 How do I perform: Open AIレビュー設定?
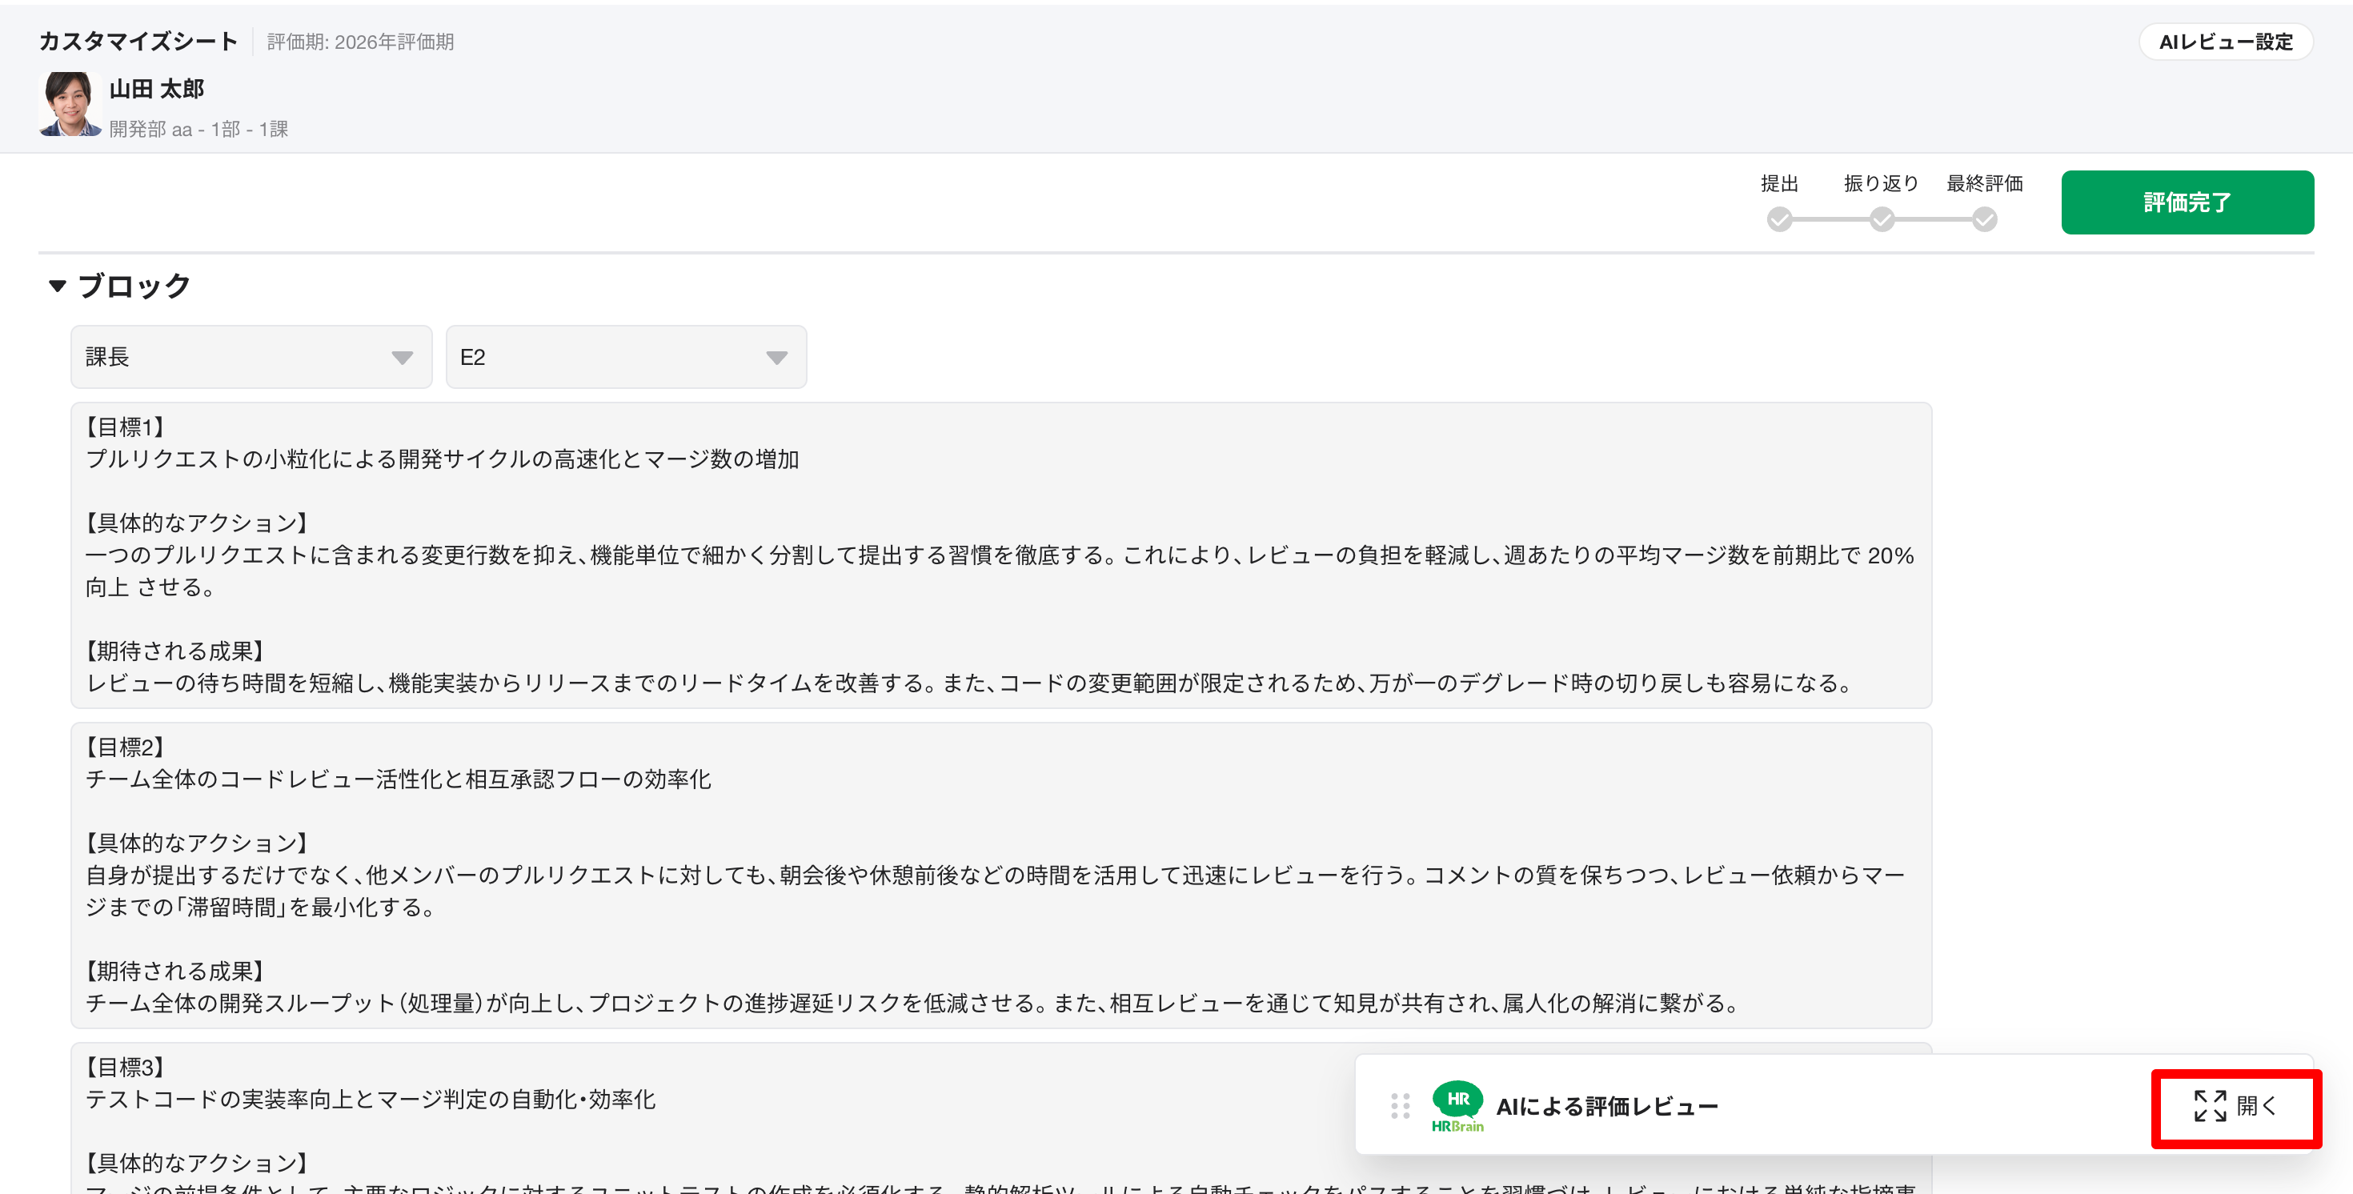click(x=2225, y=42)
